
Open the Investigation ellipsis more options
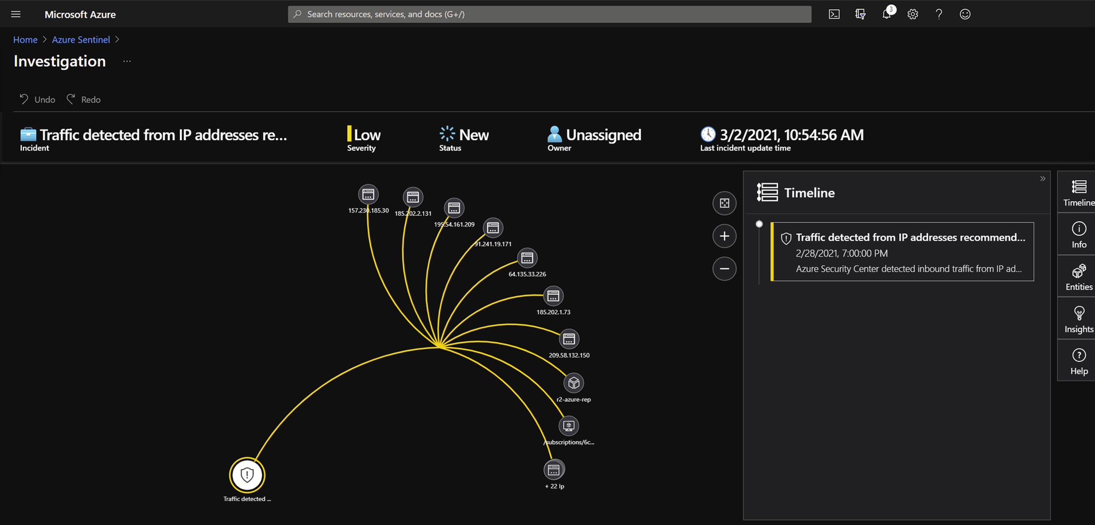[127, 61]
